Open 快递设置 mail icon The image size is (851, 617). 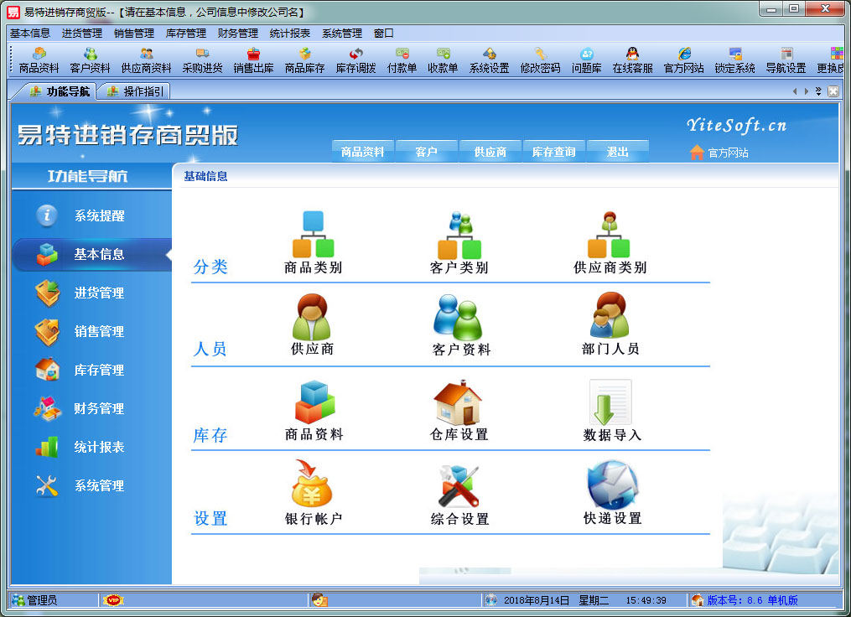pos(613,493)
